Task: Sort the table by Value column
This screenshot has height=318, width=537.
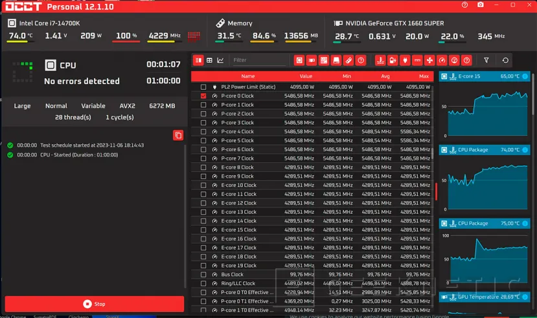Action: point(306,76)
